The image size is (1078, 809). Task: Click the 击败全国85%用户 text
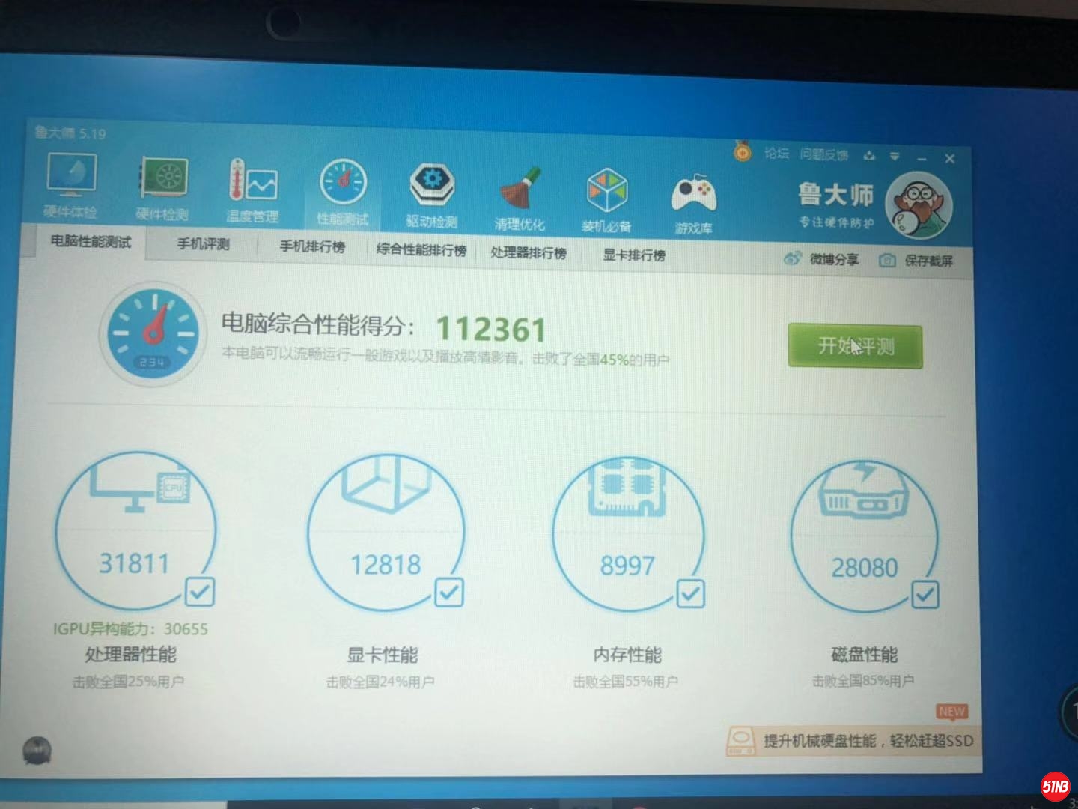click(x=863, y=681)
